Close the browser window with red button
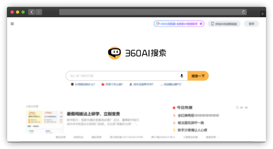Screen dimensions: 273x149 pos(12,12)
